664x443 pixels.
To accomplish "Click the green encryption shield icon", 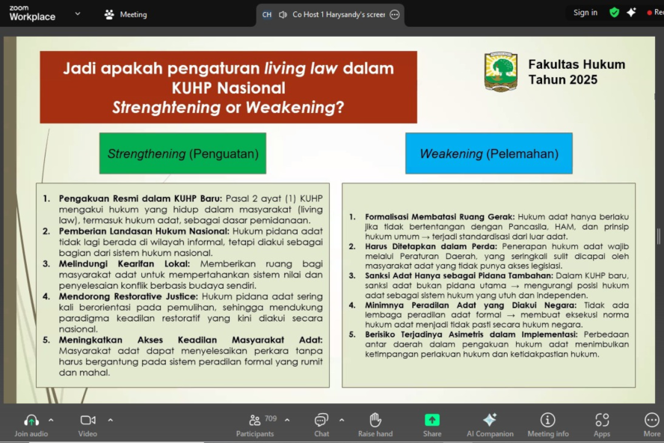I will pyautogui.click(x=615, y=13).
